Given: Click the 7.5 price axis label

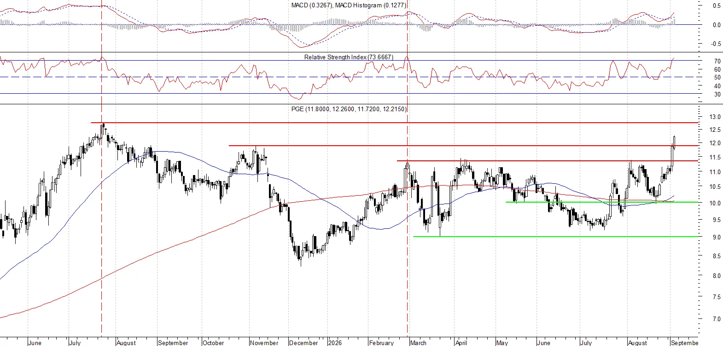Looking at the screenshot, I should pyautogui.click(x=717, y=297).
